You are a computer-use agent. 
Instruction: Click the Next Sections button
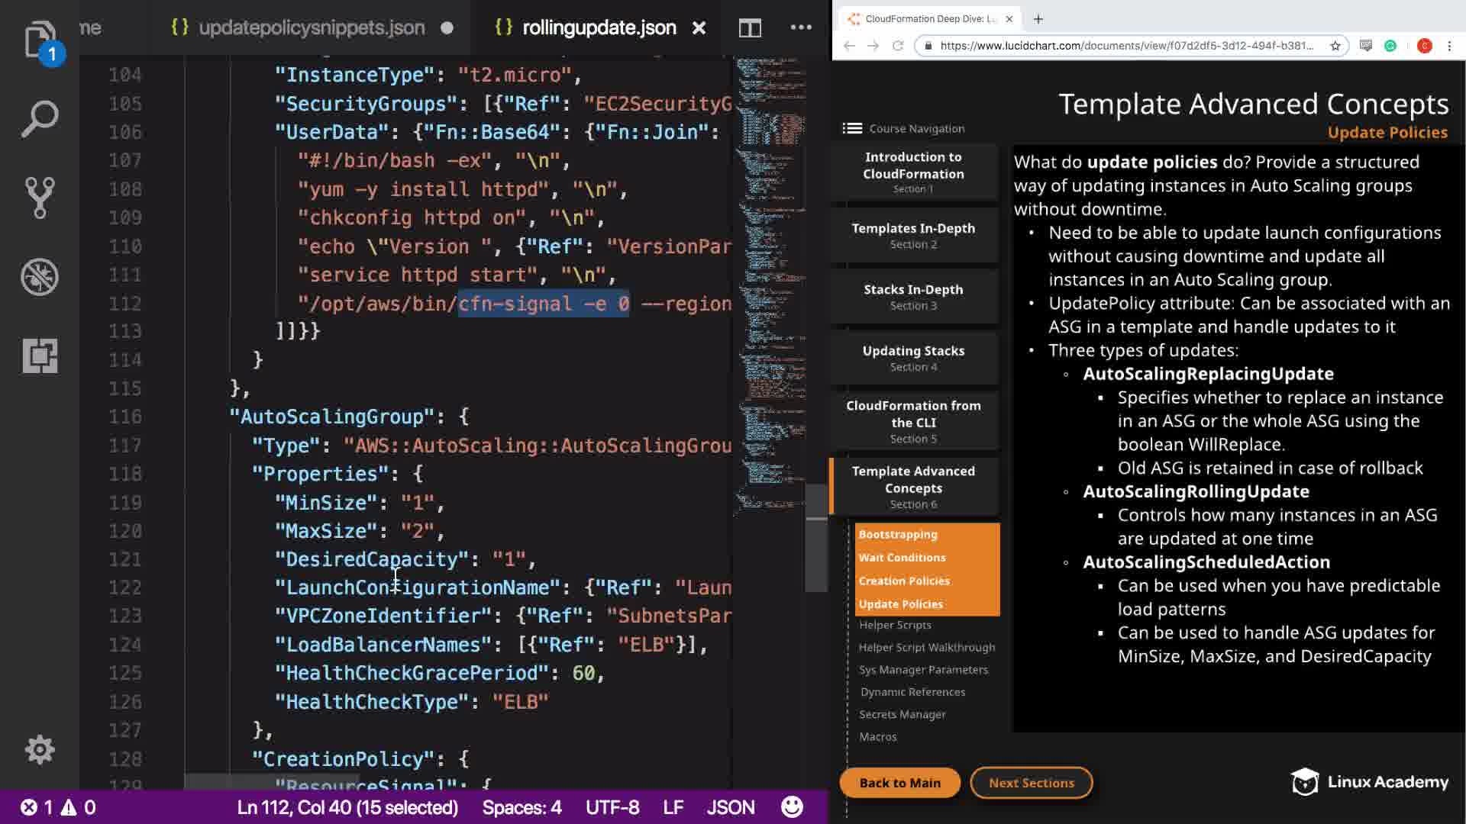(x=1031, y=783)
